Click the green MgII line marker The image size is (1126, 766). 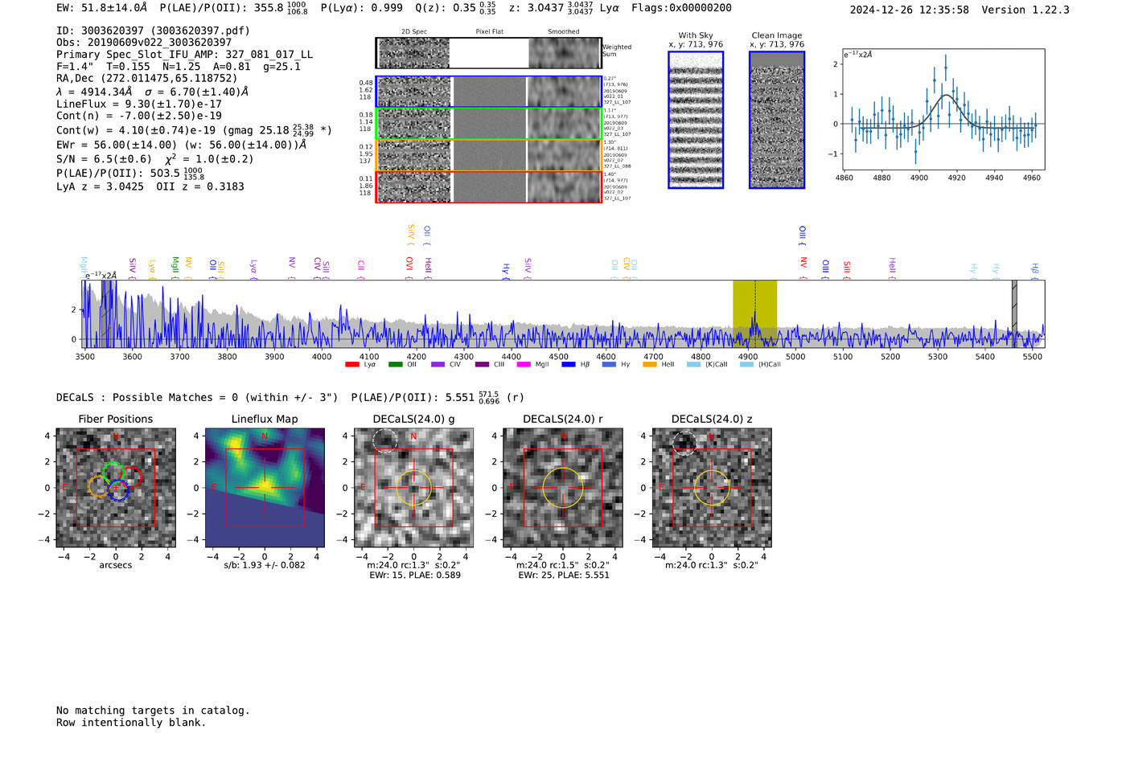pos(175,268)
